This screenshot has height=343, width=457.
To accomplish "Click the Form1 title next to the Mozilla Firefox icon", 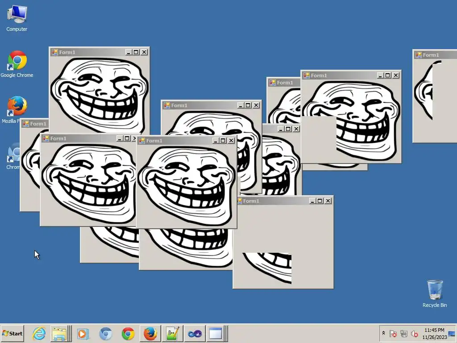I will 38,124.
